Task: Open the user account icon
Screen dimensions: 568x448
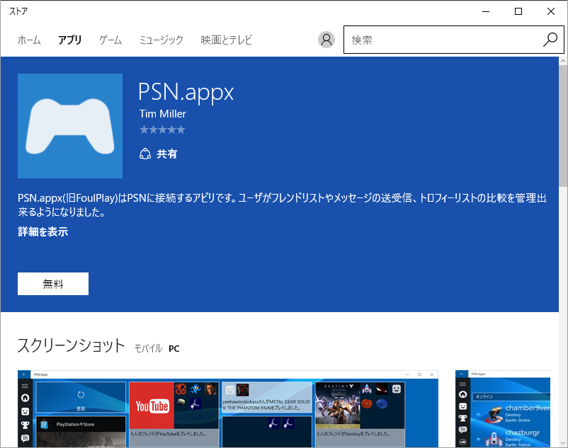Action: click(326, 40)
